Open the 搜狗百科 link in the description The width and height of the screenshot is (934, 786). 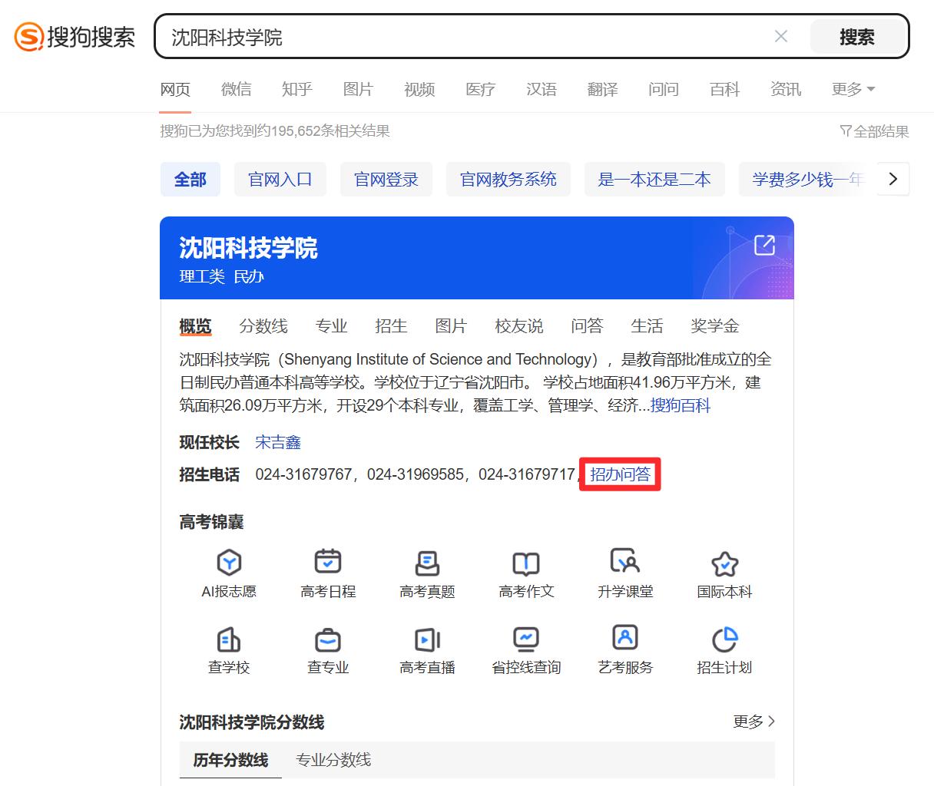tap(681, 405)
